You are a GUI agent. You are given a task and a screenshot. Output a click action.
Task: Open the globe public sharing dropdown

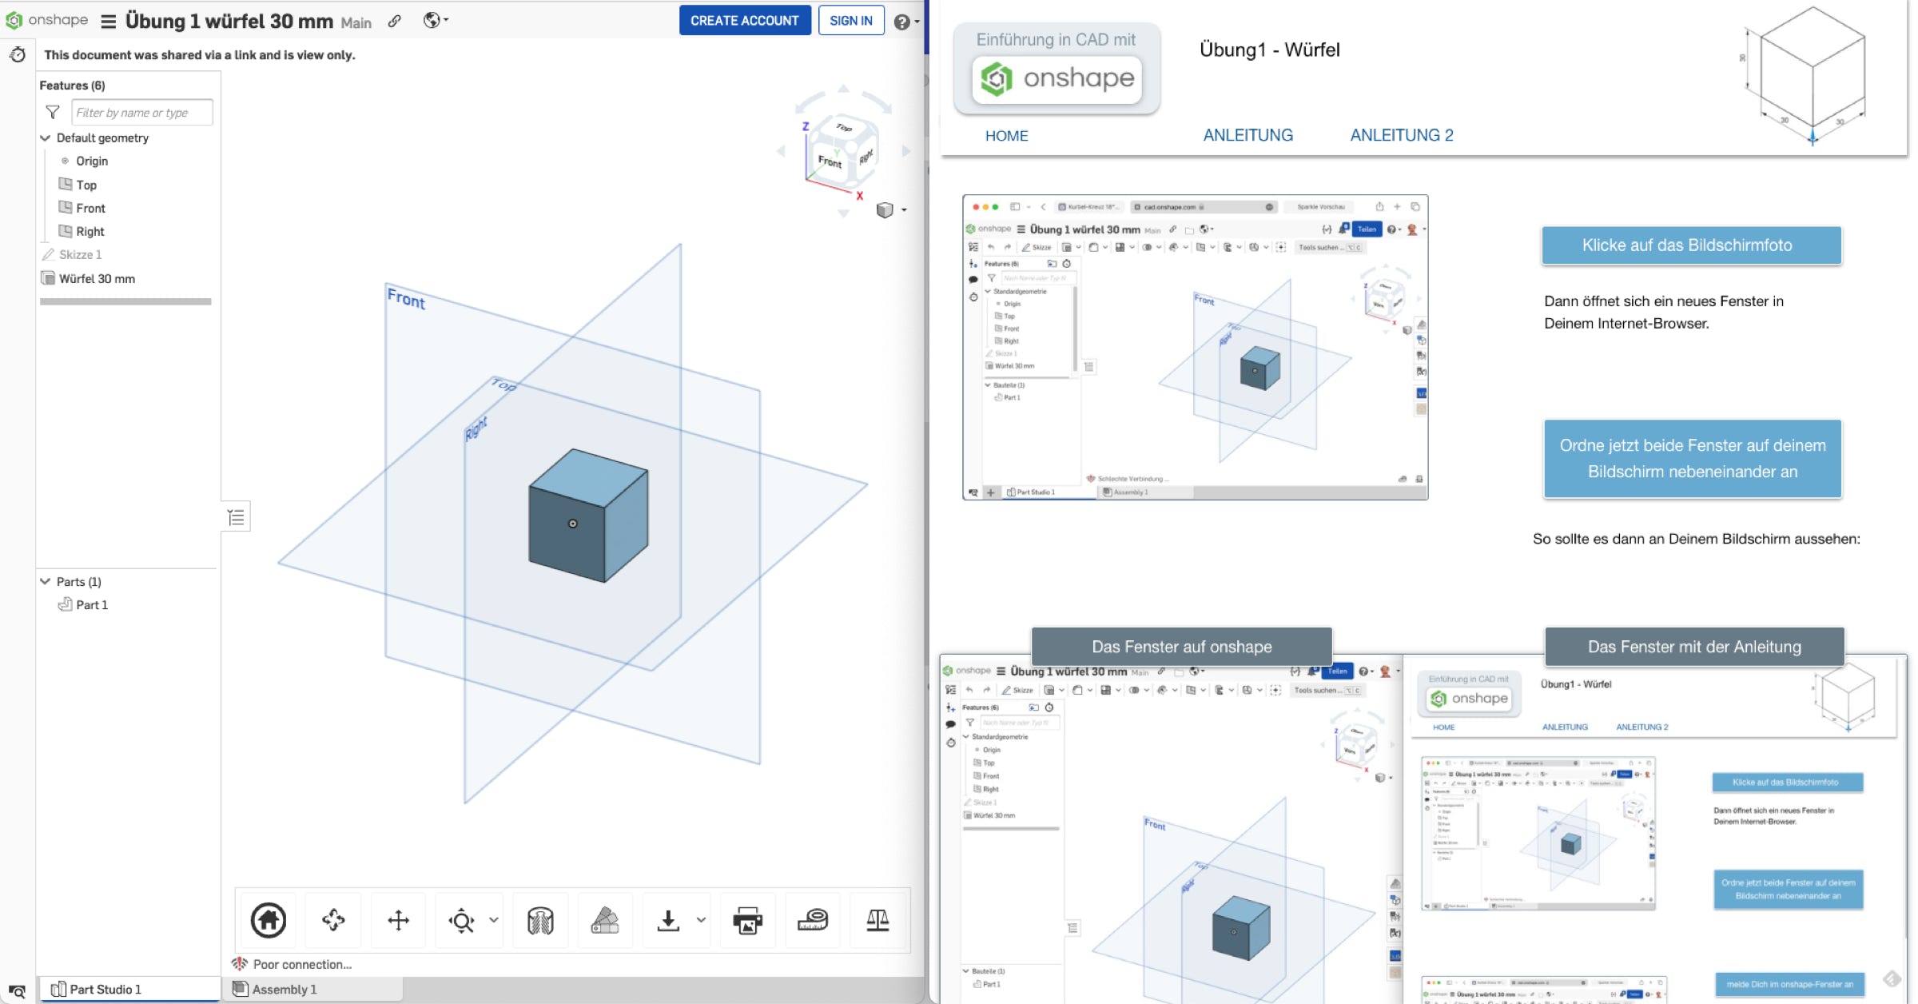coord(436,21)
